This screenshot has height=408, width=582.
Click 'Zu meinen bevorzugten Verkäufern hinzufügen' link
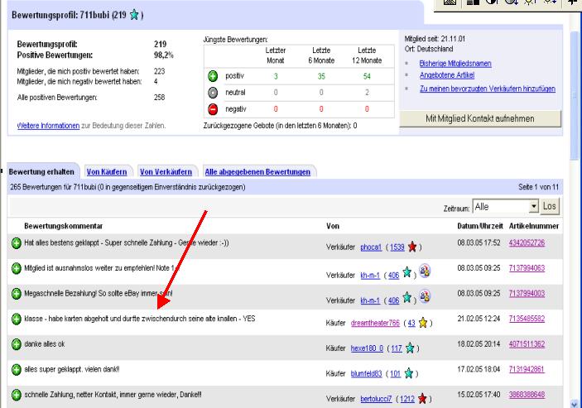[x=488, y=88]
